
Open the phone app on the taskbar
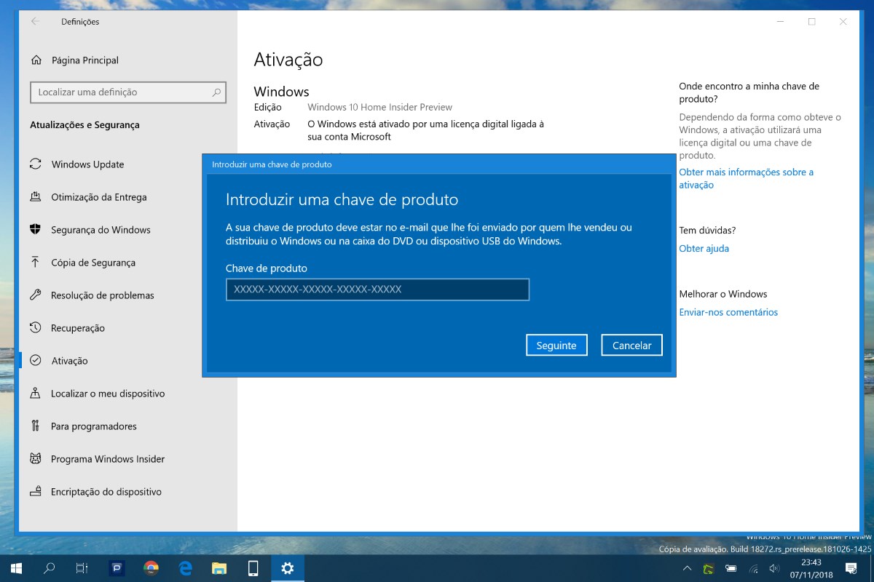(253, 568)
